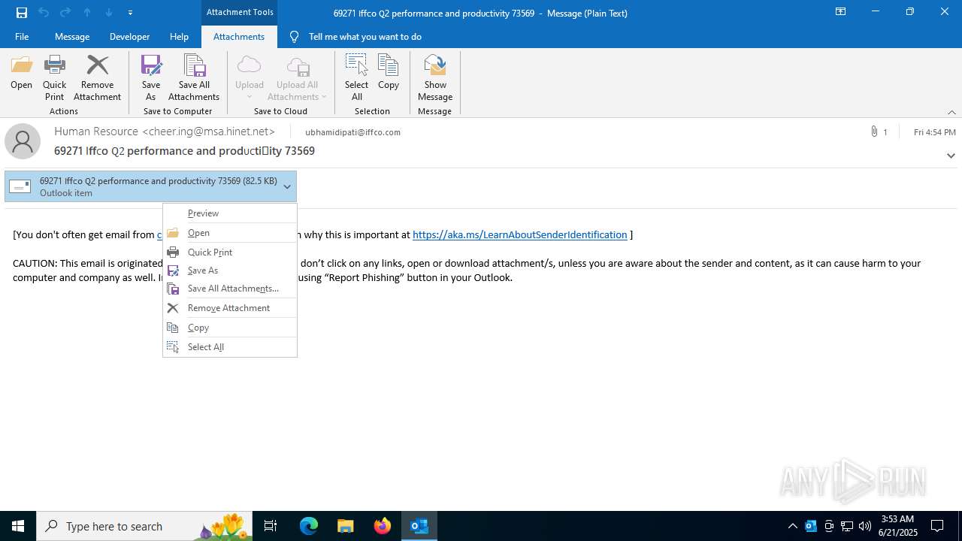
Task: Choose Save As from context menu
Action: (x=230, y=270)
